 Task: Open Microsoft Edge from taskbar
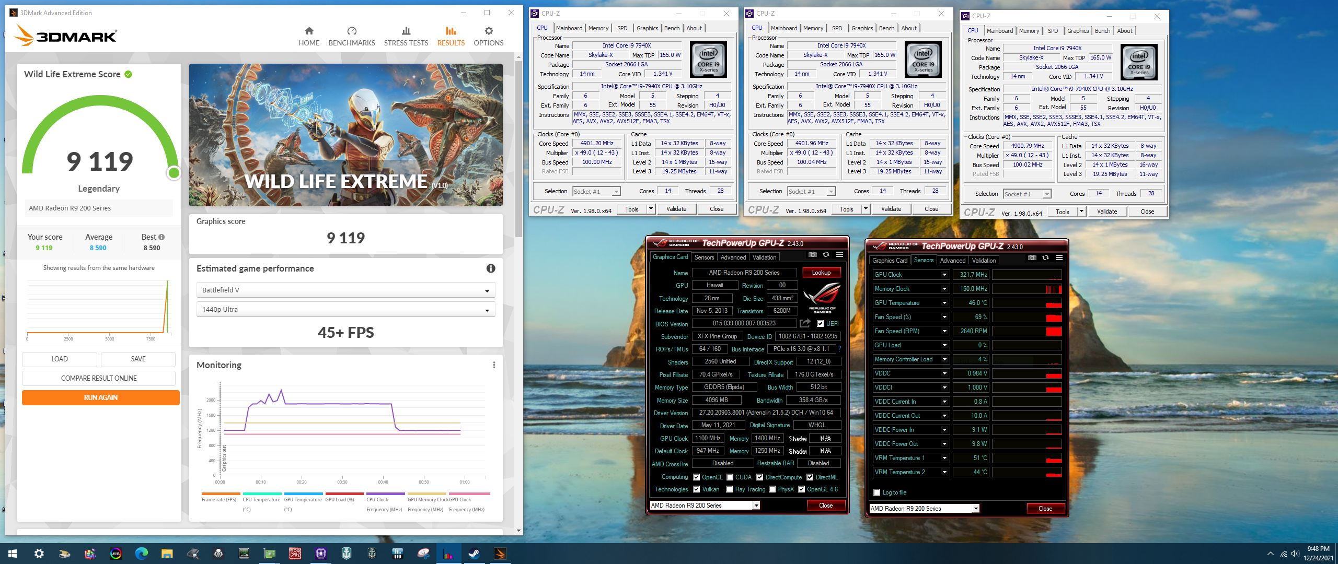(142, 554)
